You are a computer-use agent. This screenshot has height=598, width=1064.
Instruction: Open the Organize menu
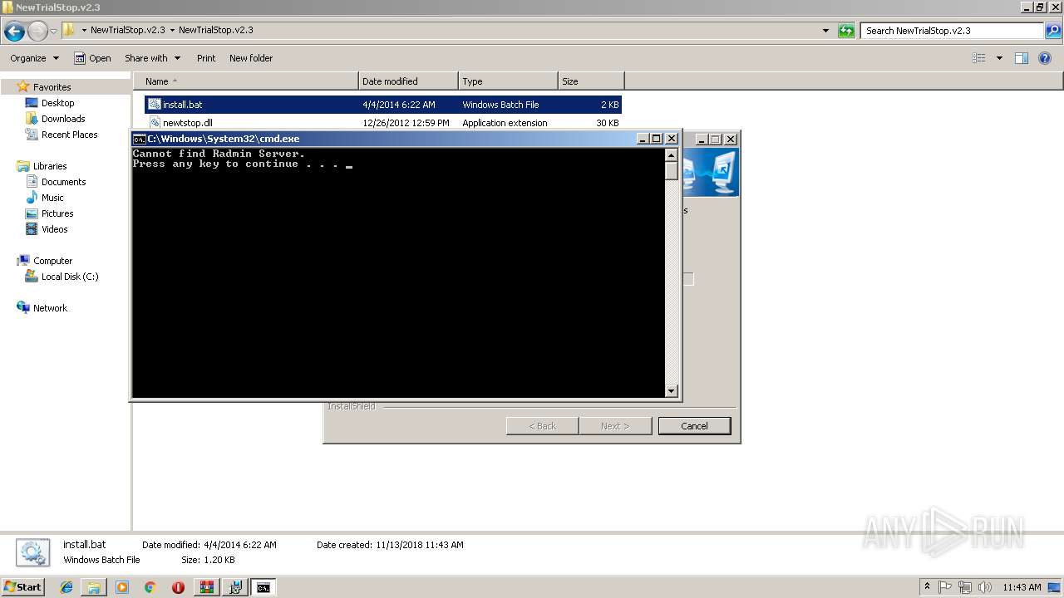[x=34, y=58]
